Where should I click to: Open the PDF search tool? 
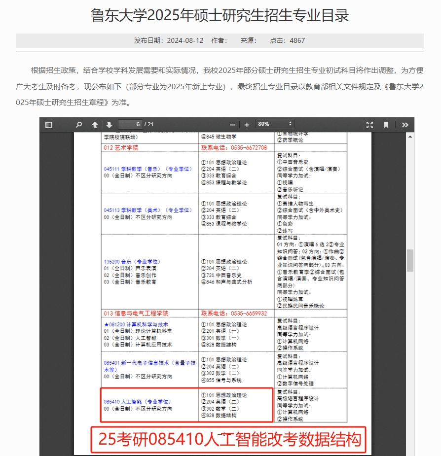pyautogui.click(x=78, y=125)
